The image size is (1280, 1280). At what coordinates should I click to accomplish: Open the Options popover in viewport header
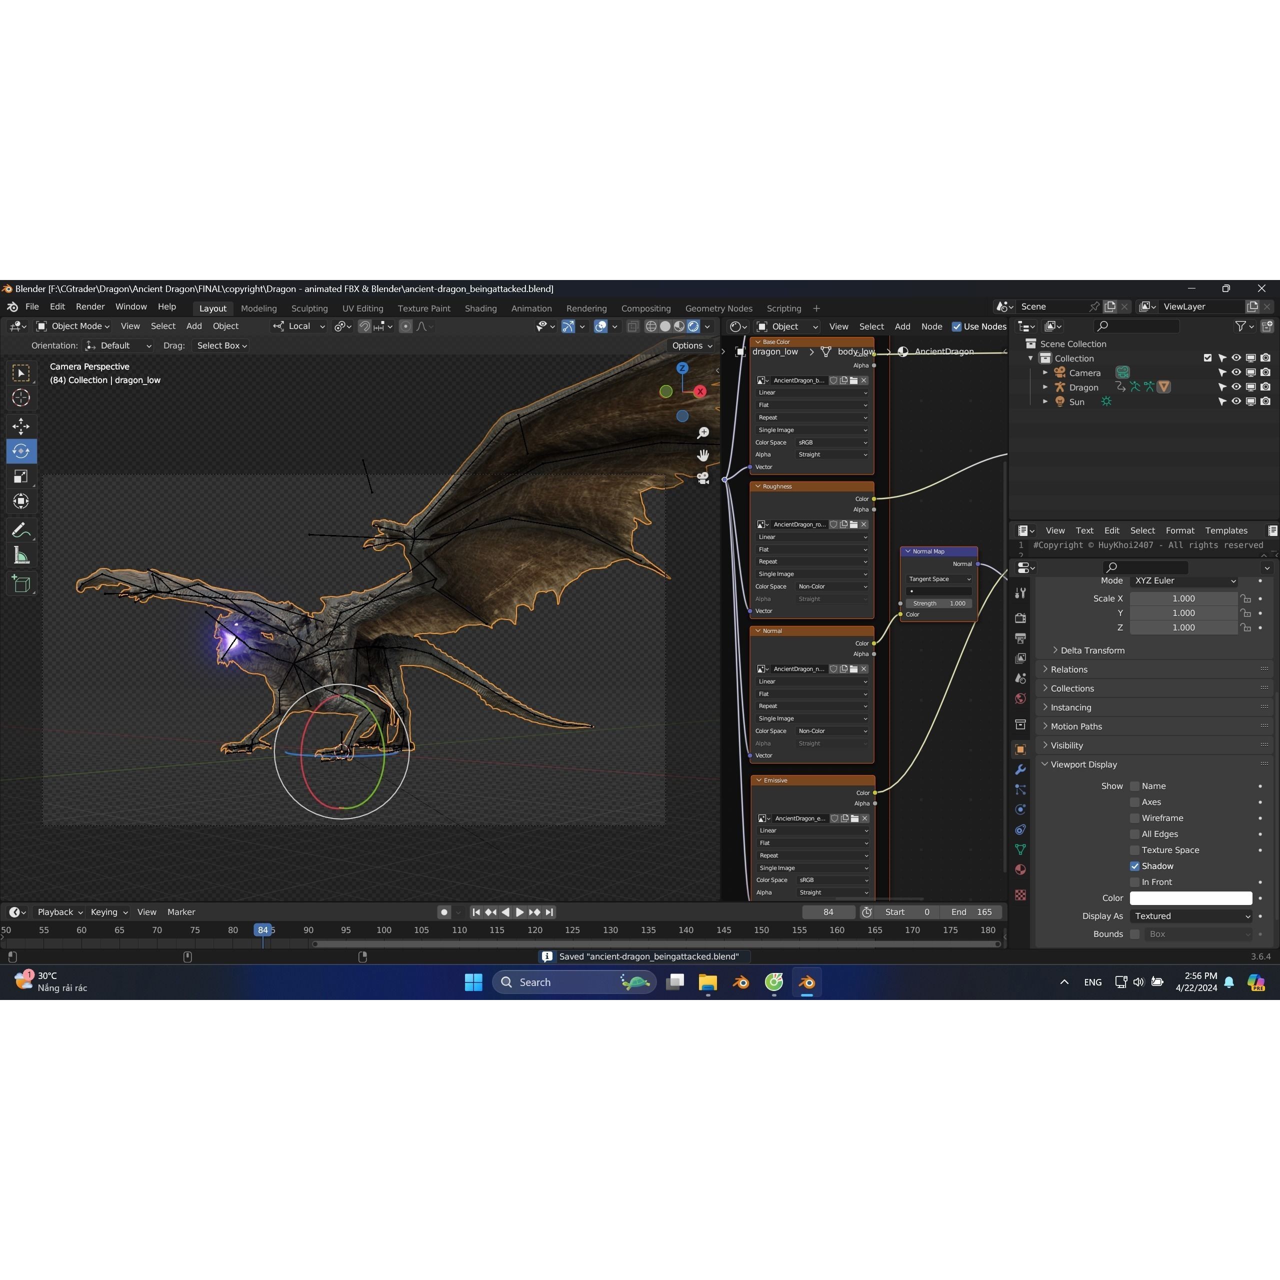690,345
